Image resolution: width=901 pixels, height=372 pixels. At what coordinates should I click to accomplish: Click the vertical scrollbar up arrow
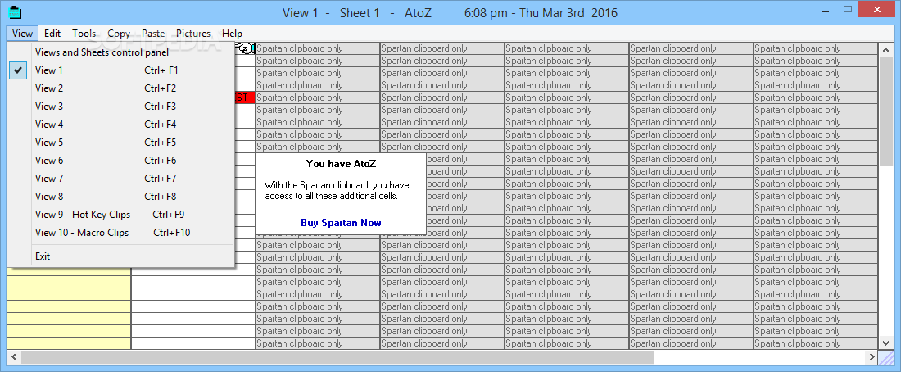coord(885,49)
